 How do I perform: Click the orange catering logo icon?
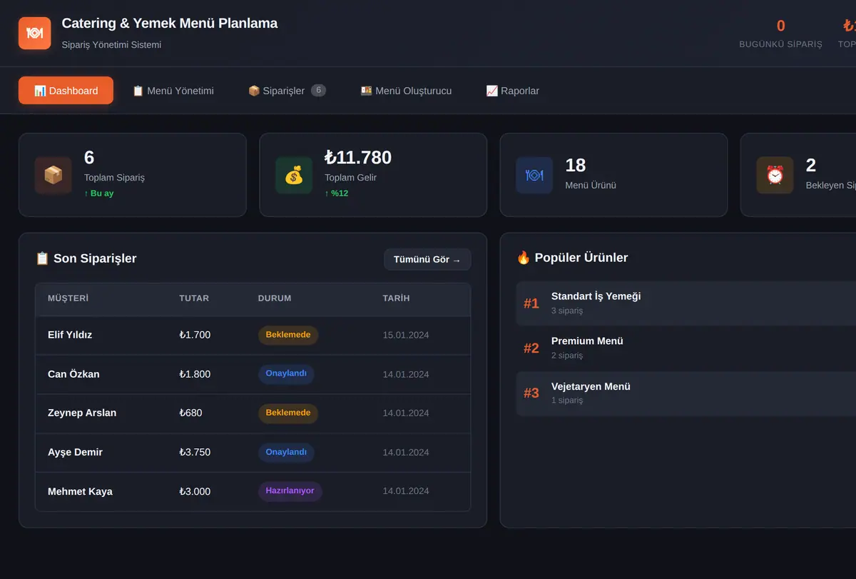click(x=34, y=33)
